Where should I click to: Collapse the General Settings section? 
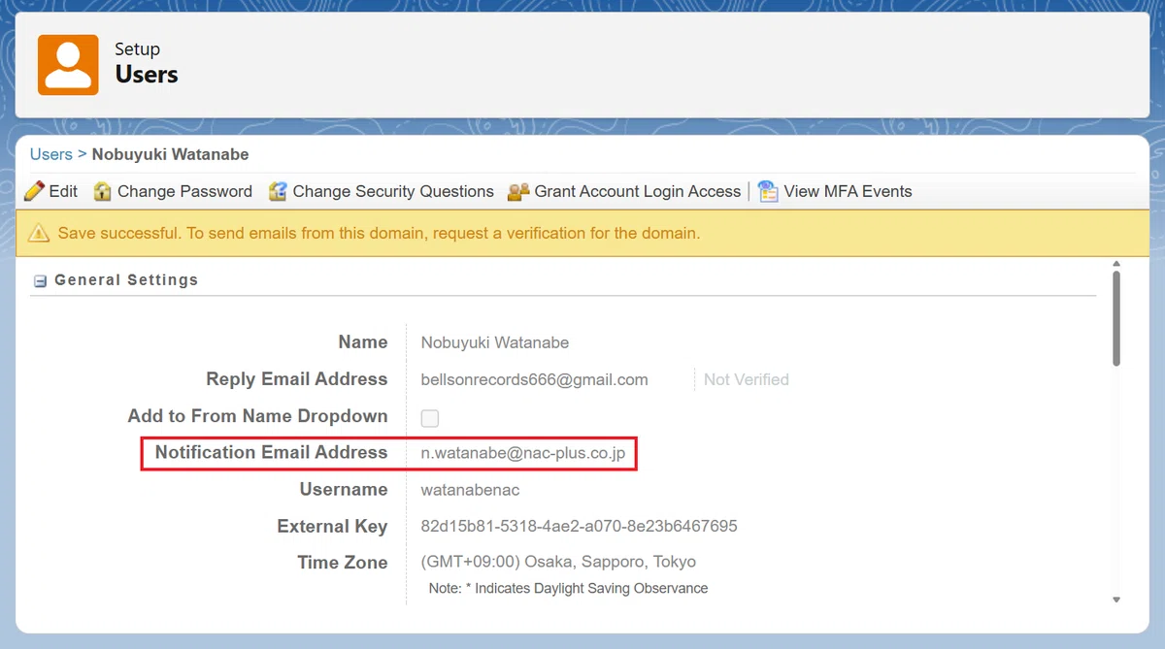[x=41, y=281]
